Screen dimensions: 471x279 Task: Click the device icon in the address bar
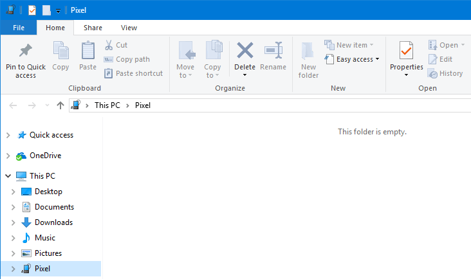point(76,105)
